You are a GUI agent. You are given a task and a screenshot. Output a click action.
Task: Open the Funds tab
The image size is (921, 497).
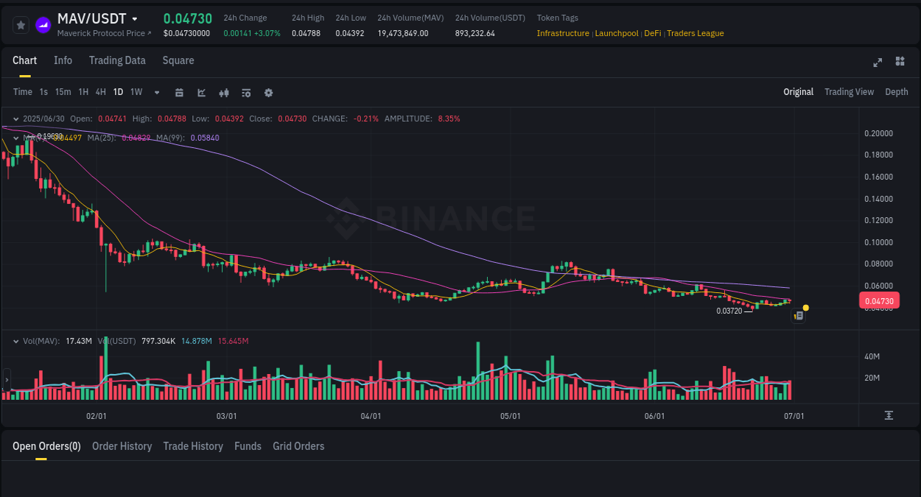[x=248, y=446]
